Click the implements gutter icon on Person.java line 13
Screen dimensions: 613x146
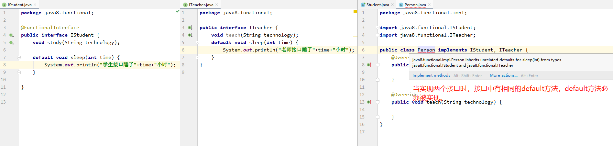coord(369,102)
